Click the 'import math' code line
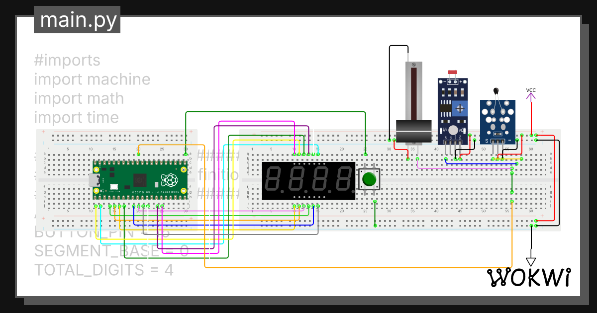The image size is (597, 313). 79,98
